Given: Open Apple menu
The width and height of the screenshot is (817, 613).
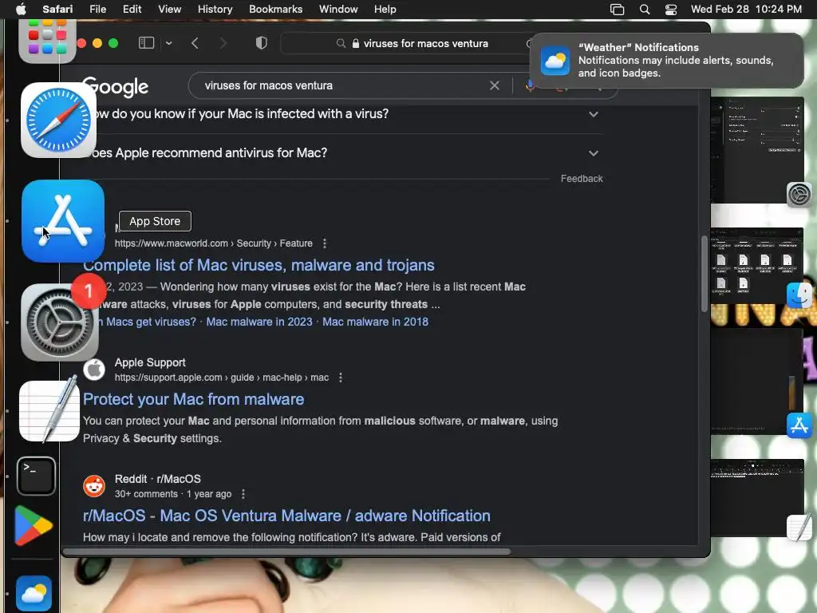Looking at the screenshot, I should coord(21,10).
